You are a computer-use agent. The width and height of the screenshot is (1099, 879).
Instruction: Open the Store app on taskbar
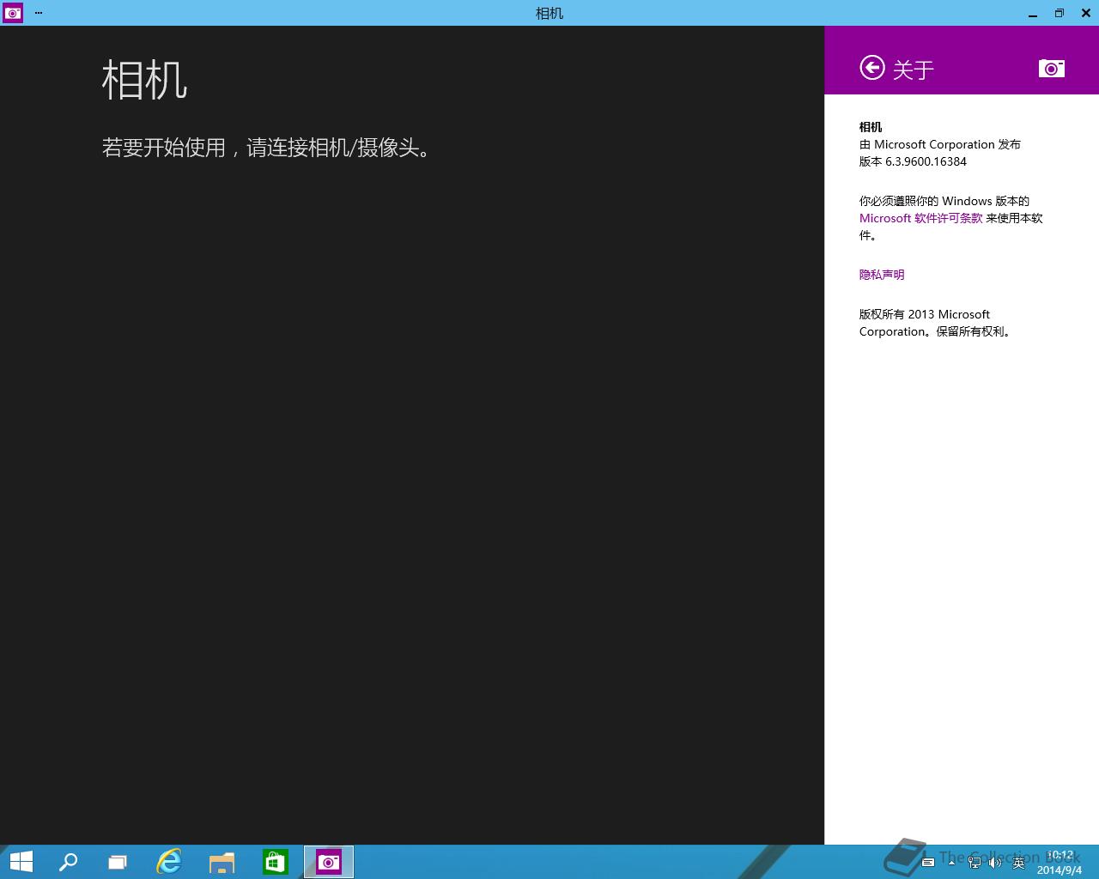coord(275,862)
